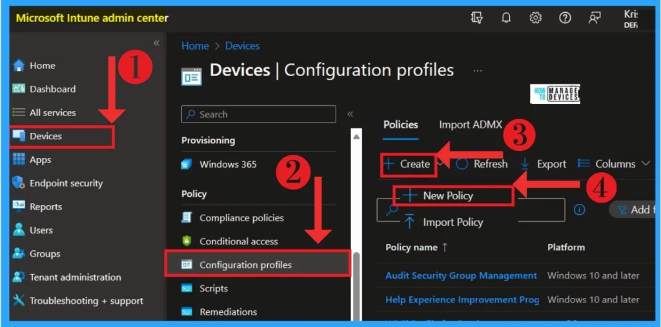Image resolution: width=661 pixels, height=327 pixels.
Task: Click the Devices monitor icon
Action: pos(19,135)
